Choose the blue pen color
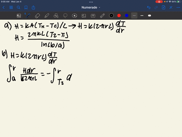This screenshot has width=182, height=137. click(x=127, y=16)
